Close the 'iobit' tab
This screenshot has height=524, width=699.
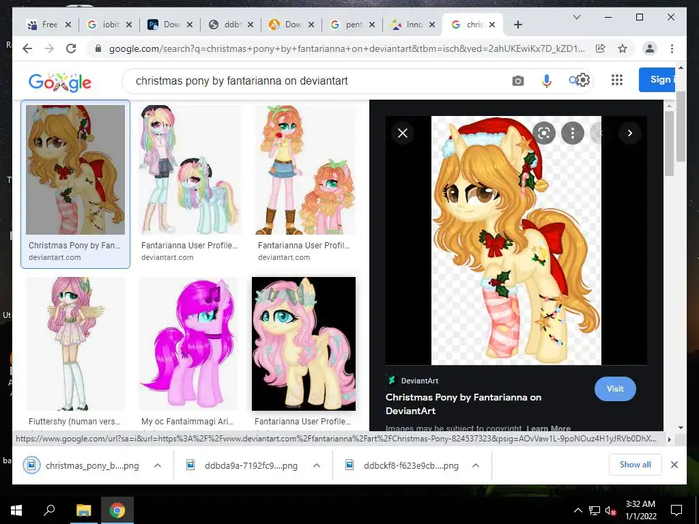129,25
